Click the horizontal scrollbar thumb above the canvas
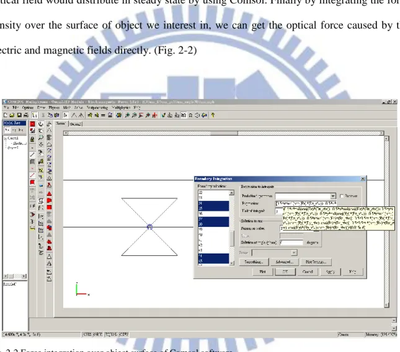 coord(224,133)
